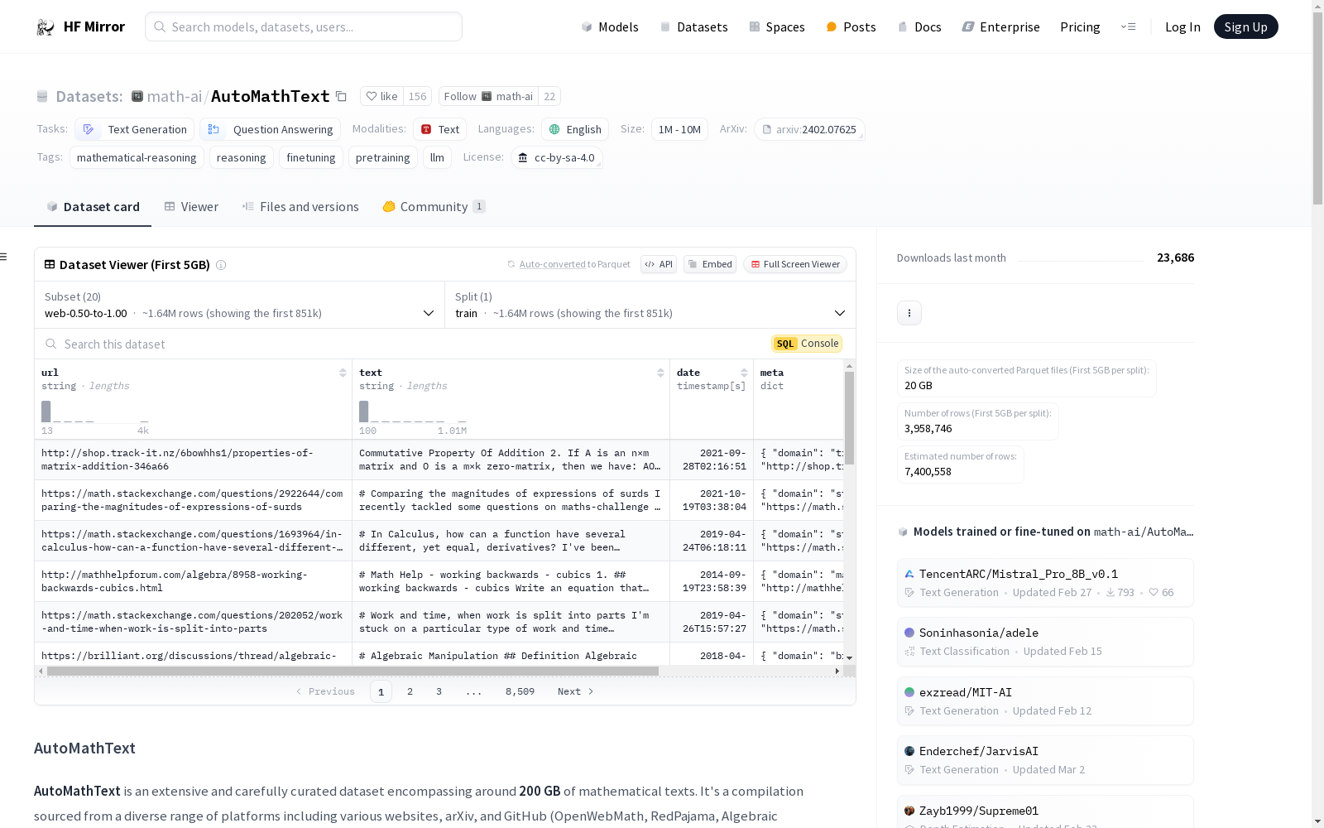Viewport: 1324px width, 828px height.
Task: Click the text column length histogram
Action: coord(413,412)
